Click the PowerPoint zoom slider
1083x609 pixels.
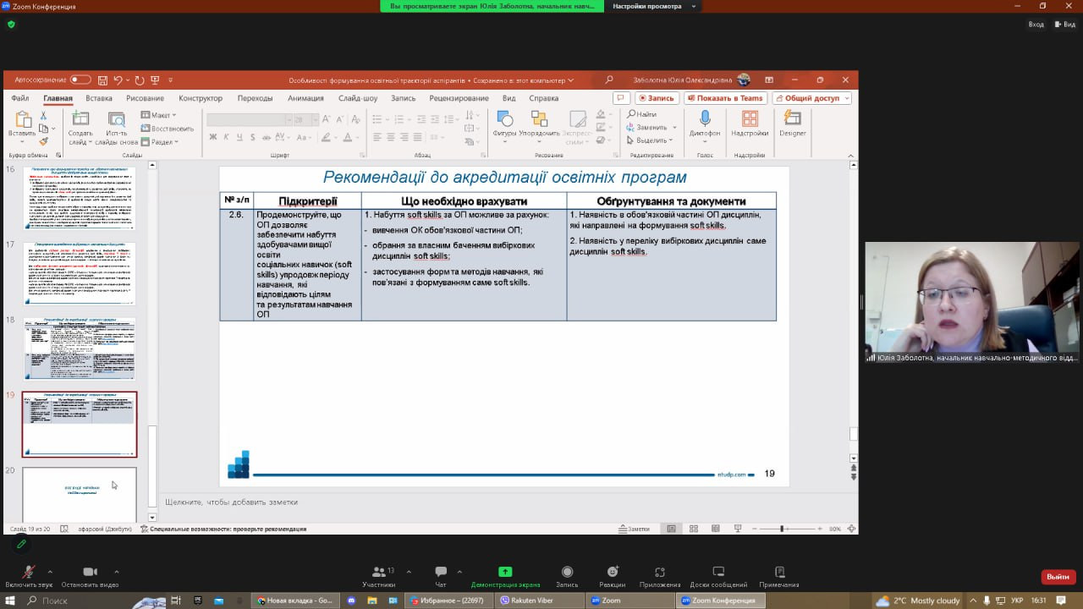[x=783, y=529]
